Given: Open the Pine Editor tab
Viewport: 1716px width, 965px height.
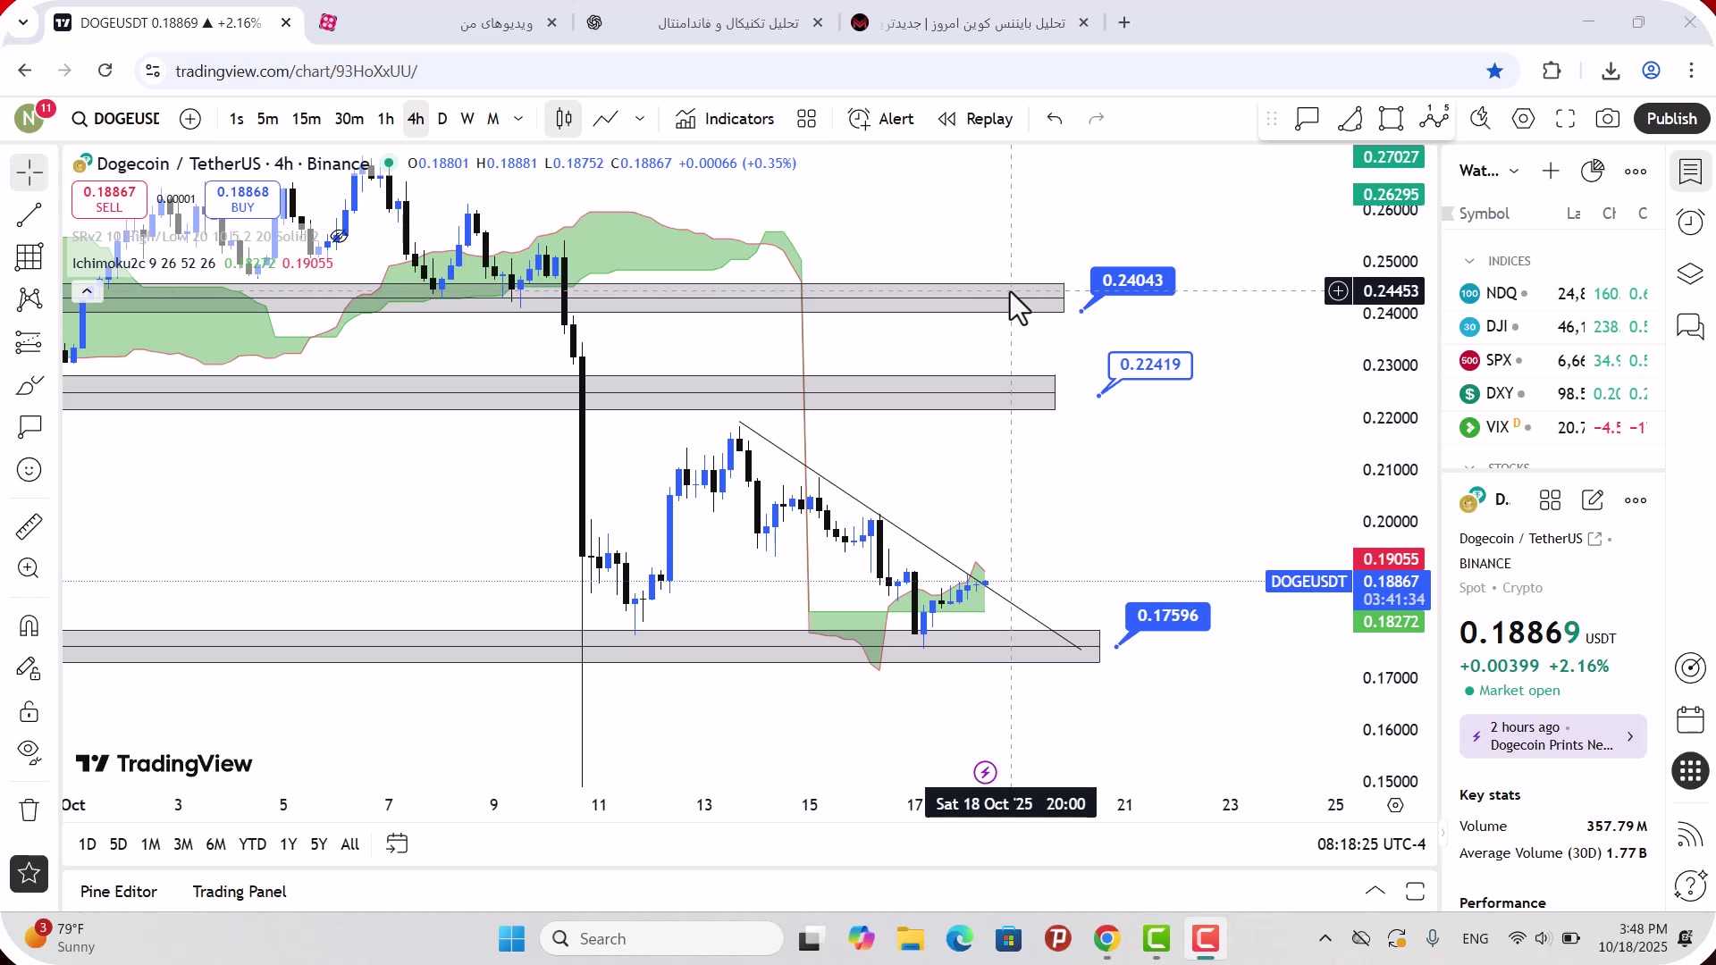Looking at the screenshot, I should click(118, 892).
